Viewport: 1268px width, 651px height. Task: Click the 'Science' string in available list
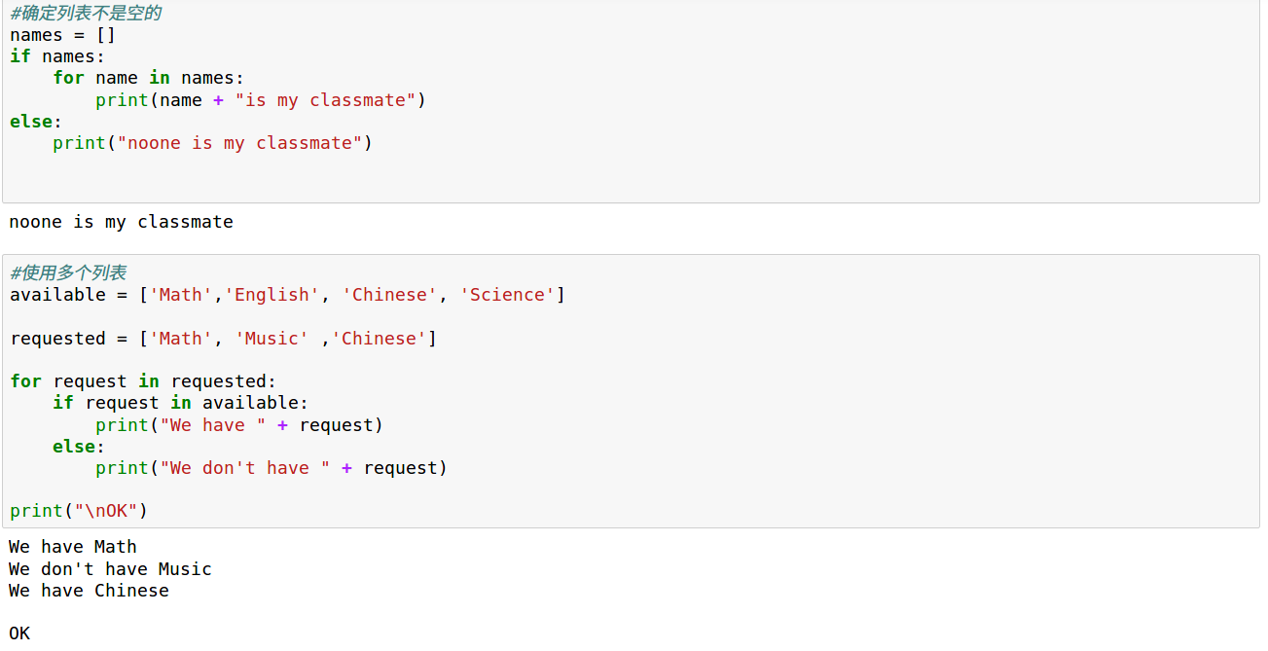(x=507, y=295)
